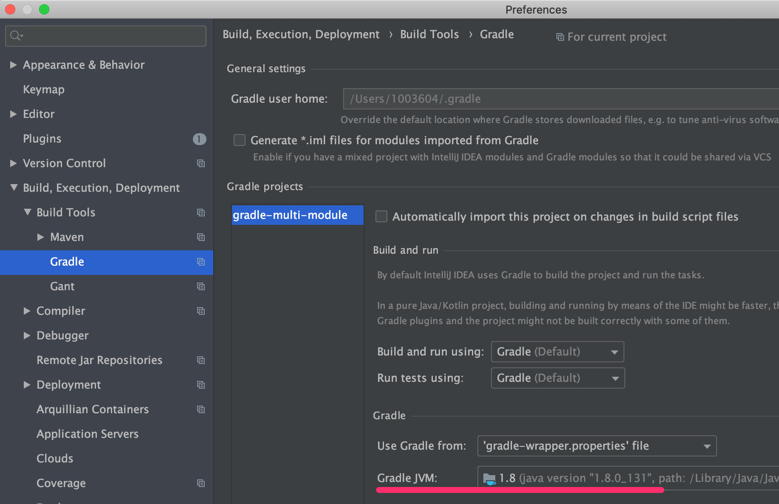The image size is (779, 504).
Task: Expand the Editor section
Action: pos(13,114)
